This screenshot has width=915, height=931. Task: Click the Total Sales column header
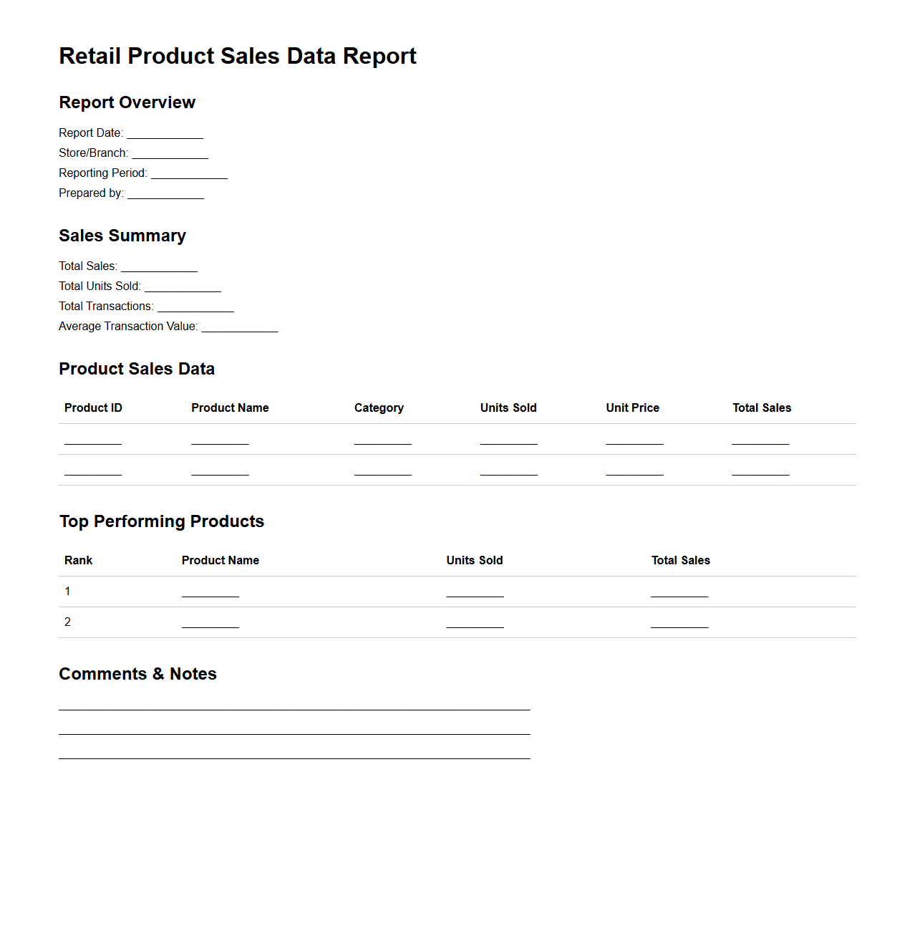tap(762, 408)
